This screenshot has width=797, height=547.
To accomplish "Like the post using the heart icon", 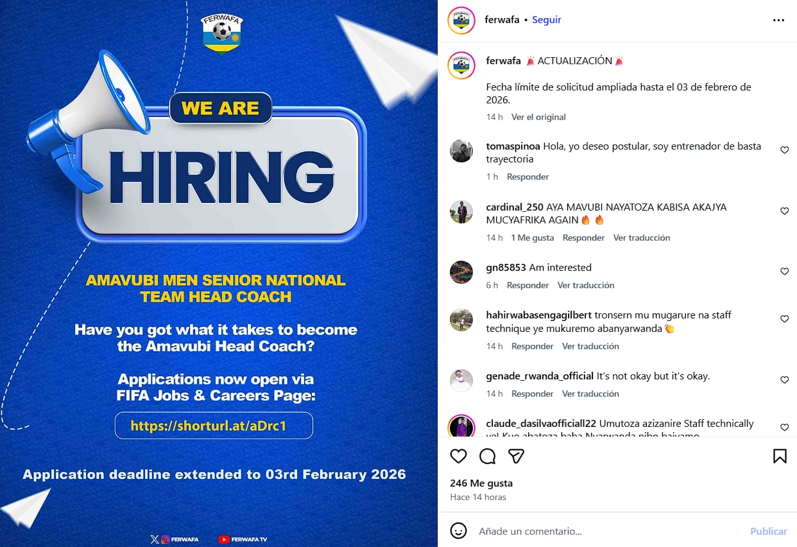I will coord(458,456).
